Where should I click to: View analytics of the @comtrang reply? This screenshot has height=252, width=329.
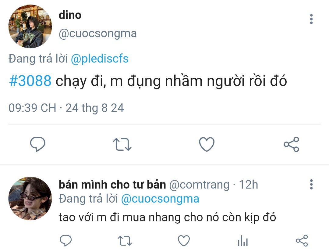(243, 241)
